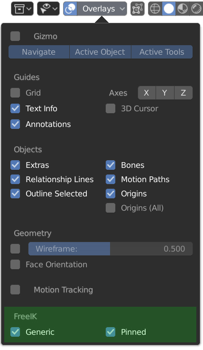This screenshot has width=203, height=350.
Task: Toggle the show overlays icon button
Action: click(70, 9)
